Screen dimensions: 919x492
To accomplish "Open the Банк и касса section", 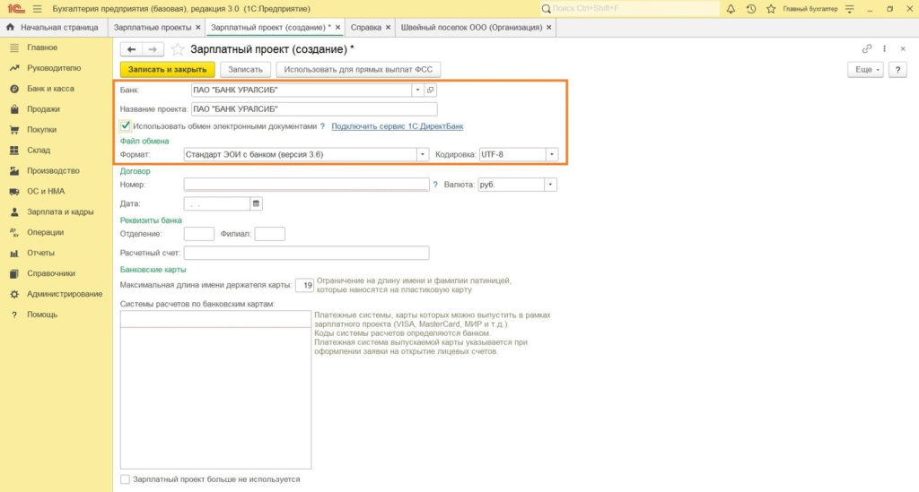I will (x=50, y=89).
